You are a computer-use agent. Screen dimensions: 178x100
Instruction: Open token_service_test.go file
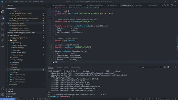[x=20, y=45]
